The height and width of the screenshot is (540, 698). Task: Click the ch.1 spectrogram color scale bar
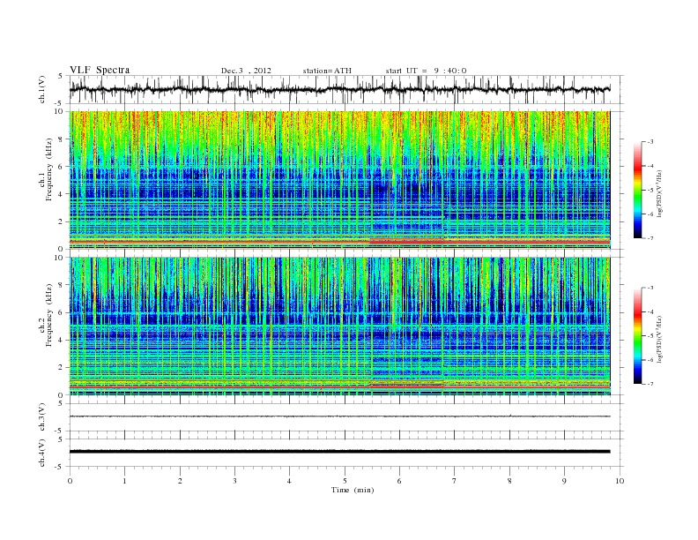(x=637, y=190)
